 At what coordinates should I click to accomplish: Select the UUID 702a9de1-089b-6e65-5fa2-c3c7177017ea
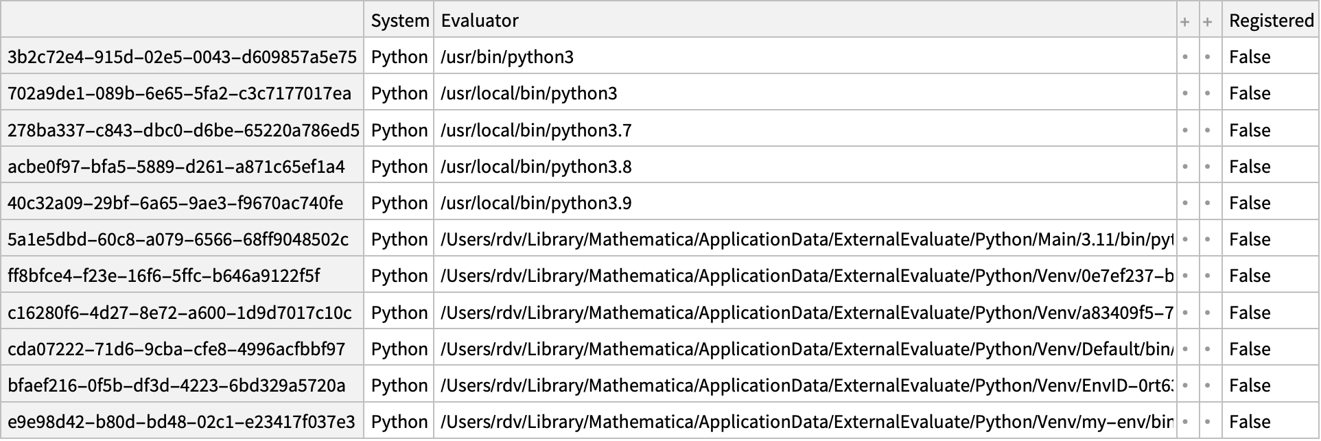point(179,93)
